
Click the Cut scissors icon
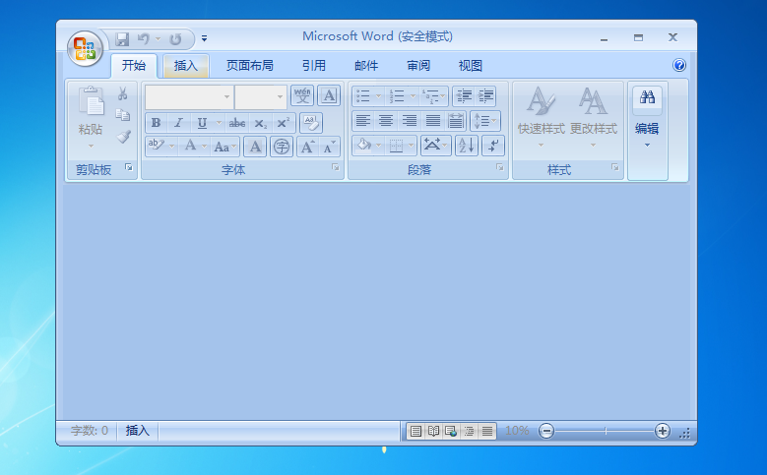pos(123,93)
